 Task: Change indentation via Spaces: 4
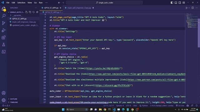point(120,105)
